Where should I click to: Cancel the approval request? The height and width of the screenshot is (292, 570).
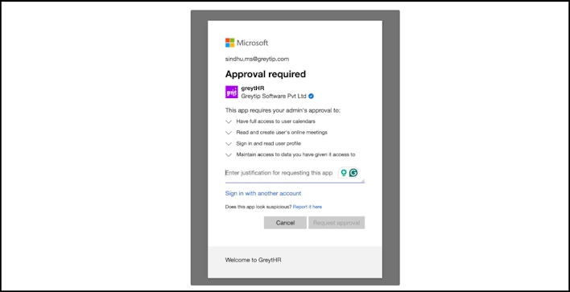285,223
